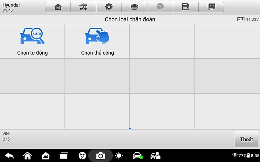Select the Chọn tự động auto-scan option
260x162 pixels.
(32, 41)
